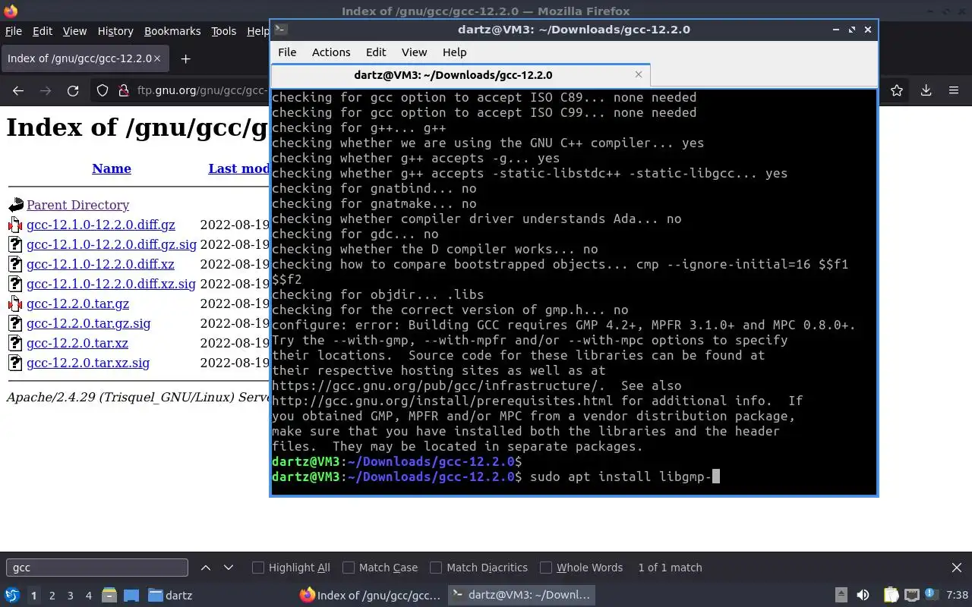The width and height of the screenshot is (972, 607).
Task: Switch to workspace 3
Action: 70,596
